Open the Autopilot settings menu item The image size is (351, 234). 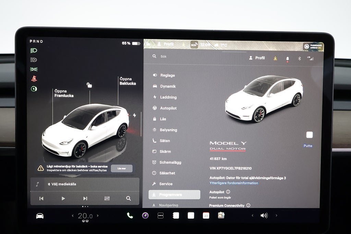pos(168,108)
